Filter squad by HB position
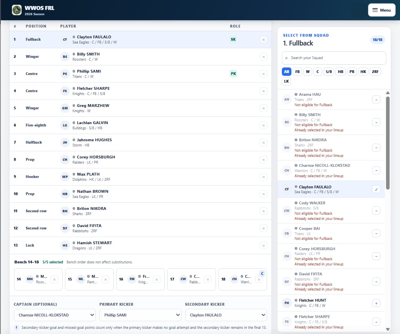The image size is (400, 334). [x=341, y=72]
